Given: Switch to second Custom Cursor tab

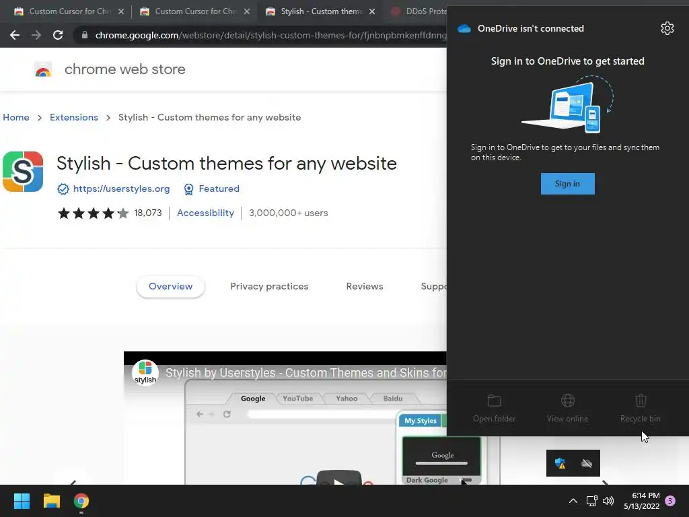Looking at the screenshot, I should click(x=195, y=11).
